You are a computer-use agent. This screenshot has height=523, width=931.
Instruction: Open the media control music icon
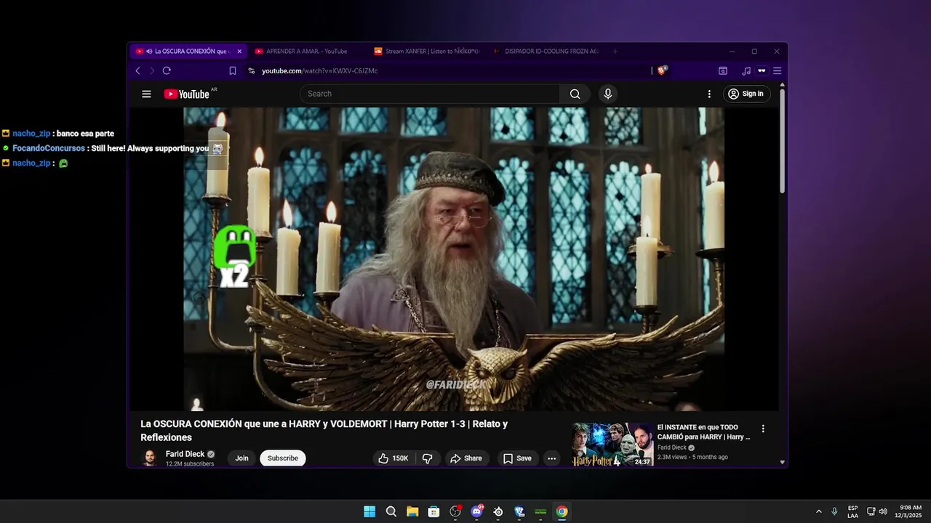tap(746, 70)
